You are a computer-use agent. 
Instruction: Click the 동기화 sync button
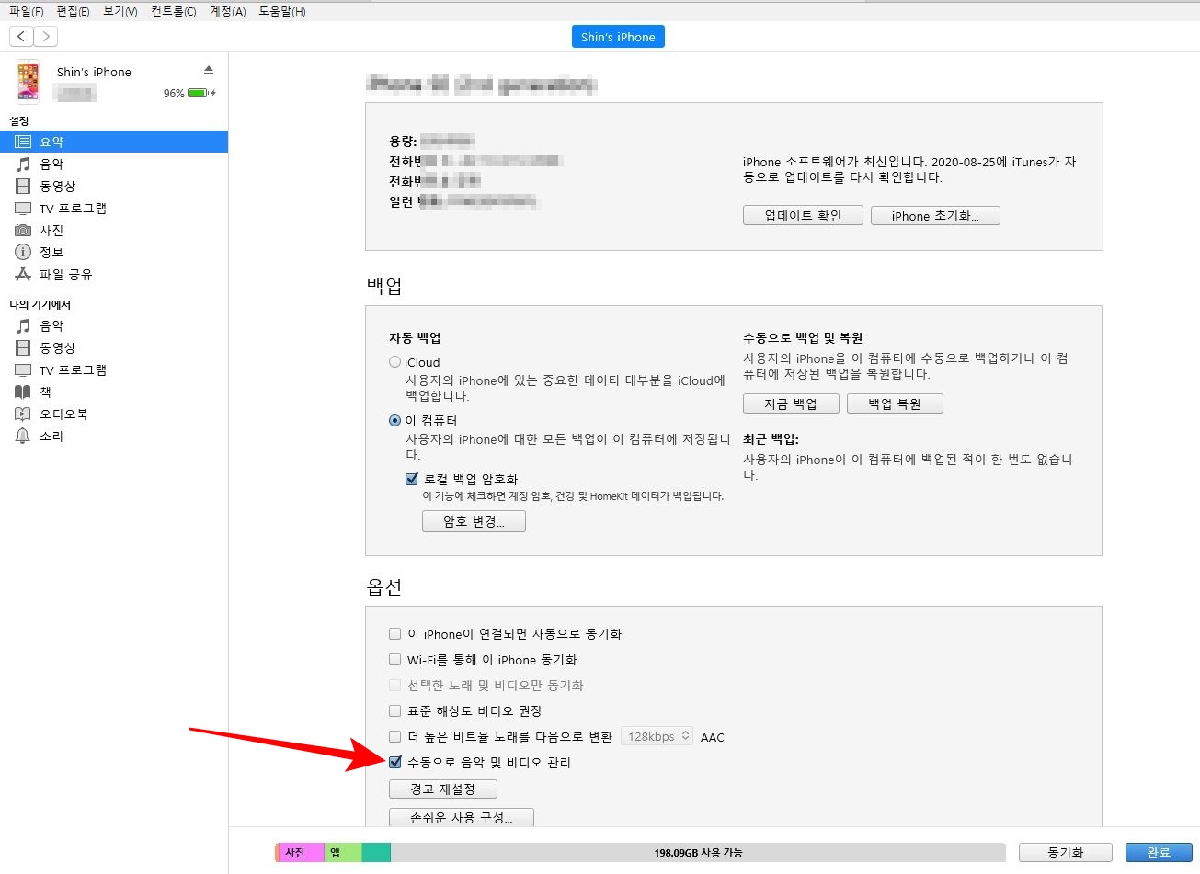tap(1066, 852)
